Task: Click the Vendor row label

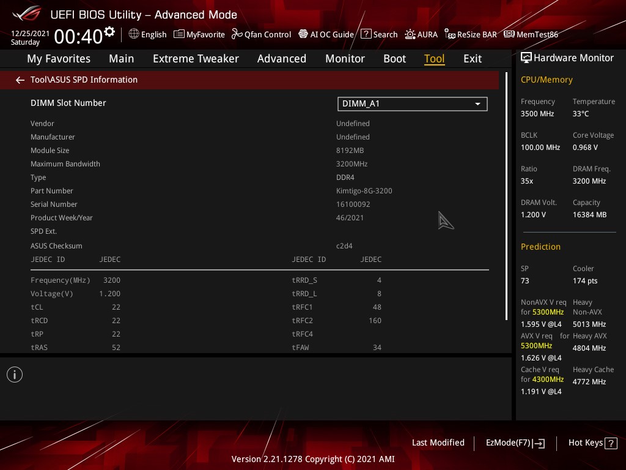Action: click(42, 124)
